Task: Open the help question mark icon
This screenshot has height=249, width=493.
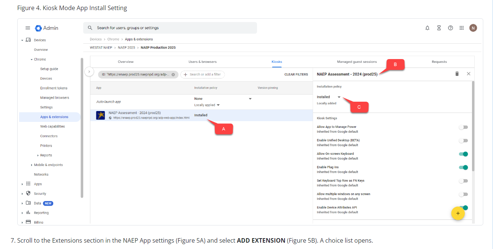Action: tap(450, 28)
